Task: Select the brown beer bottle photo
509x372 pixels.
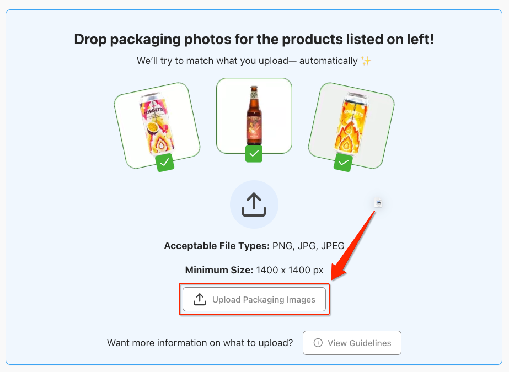Action: tap(254, 116)
